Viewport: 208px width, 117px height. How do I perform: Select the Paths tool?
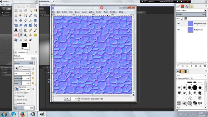pos(26,15)
